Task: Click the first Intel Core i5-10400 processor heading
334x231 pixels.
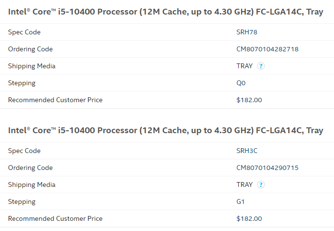Action: point(166,12)
